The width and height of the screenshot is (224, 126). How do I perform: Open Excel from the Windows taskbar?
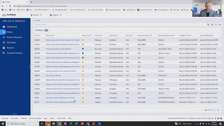point(71,124)
